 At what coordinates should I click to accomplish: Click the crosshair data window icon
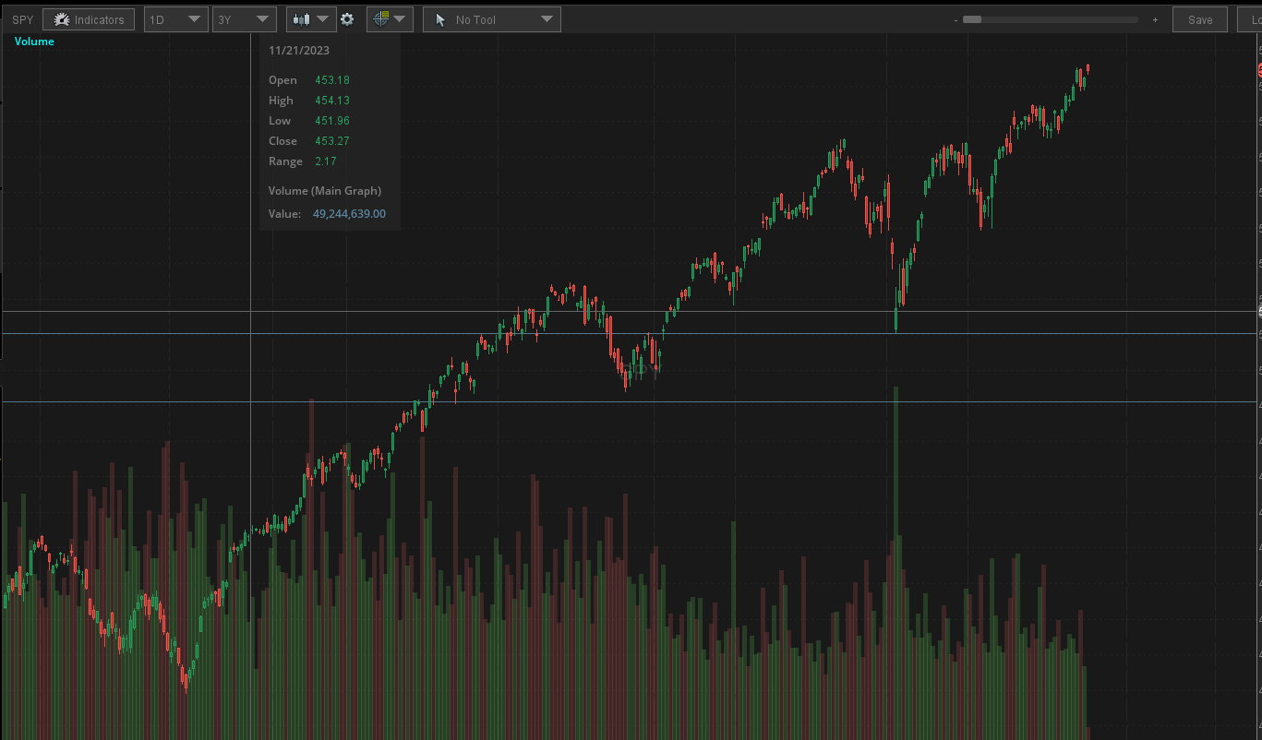click(x=383, y=19)
